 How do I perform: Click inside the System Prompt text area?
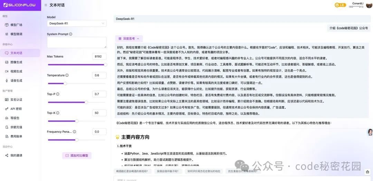pyautogui.click(x=77, y=43)
